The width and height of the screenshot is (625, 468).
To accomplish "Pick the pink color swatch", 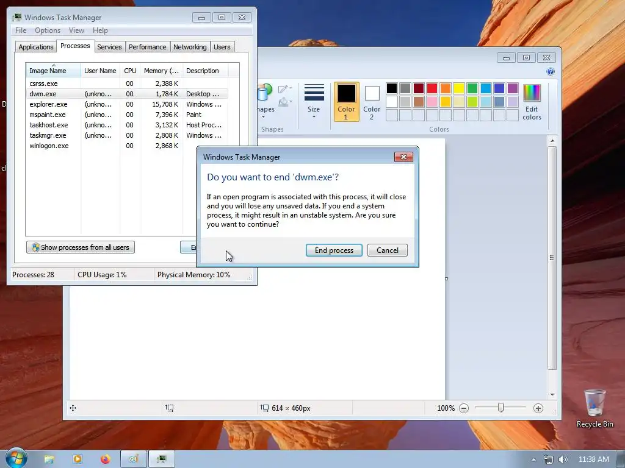I will [432, 102].
